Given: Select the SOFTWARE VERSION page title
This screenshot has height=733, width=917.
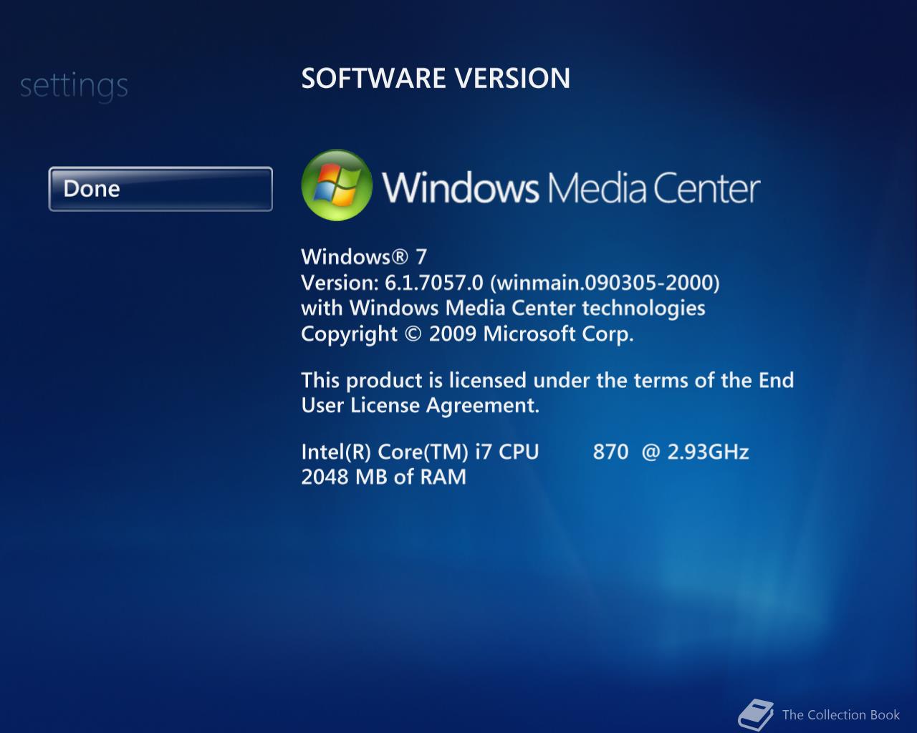Looking at the screenshot, I should click(436, 78).
